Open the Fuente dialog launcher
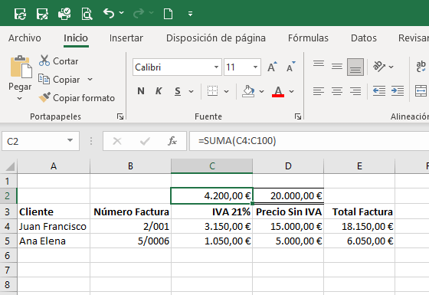Image resolution: width=429 pixels, height=295 pixels. 298,116
